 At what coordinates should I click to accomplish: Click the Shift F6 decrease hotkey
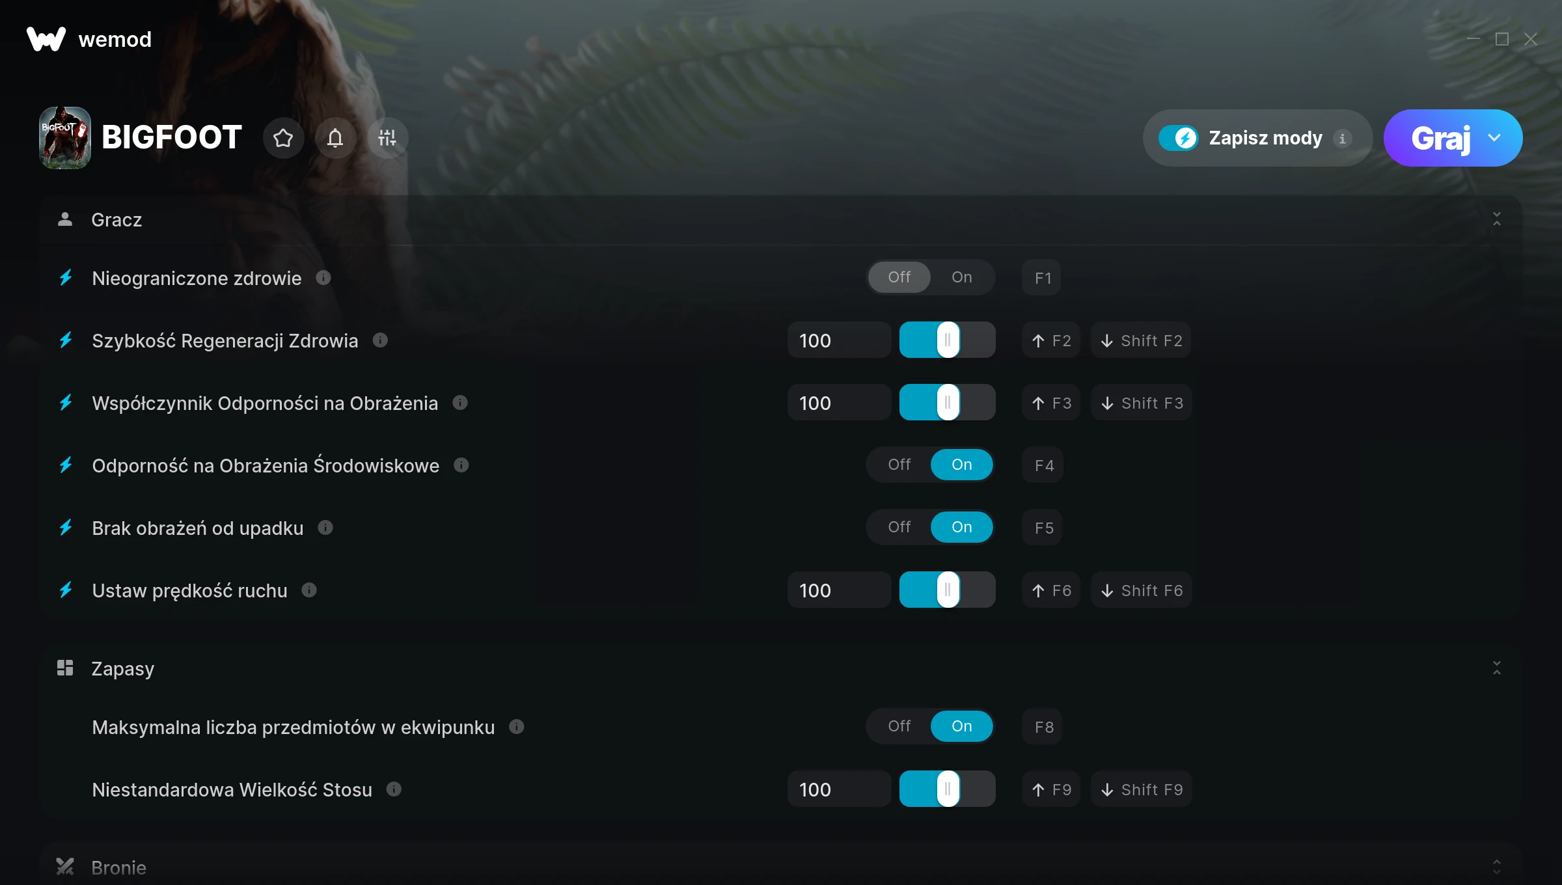[1141, 590]
